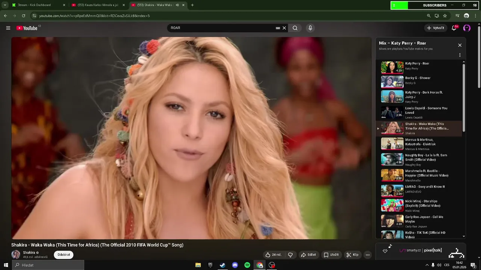This screenshot has width=481, height=270.
Task: Open system volume speaker in tray
Action: coord(439,265)
